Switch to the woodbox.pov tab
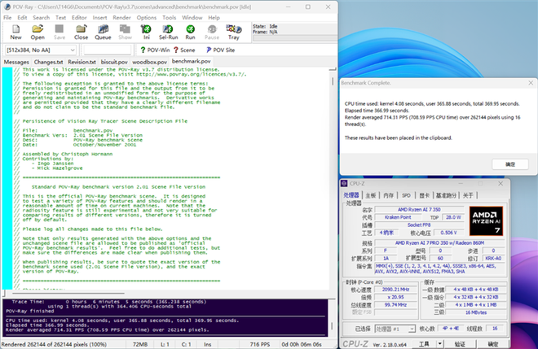This screenshot has width=538, height=349. tap(149, 62)
